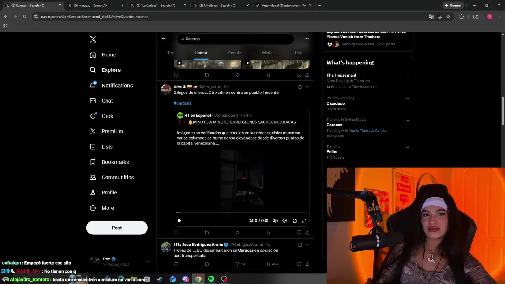Open Caracas trend options menu
The height and width of the screenshot is (284, 505).
(x=407, y=120)
